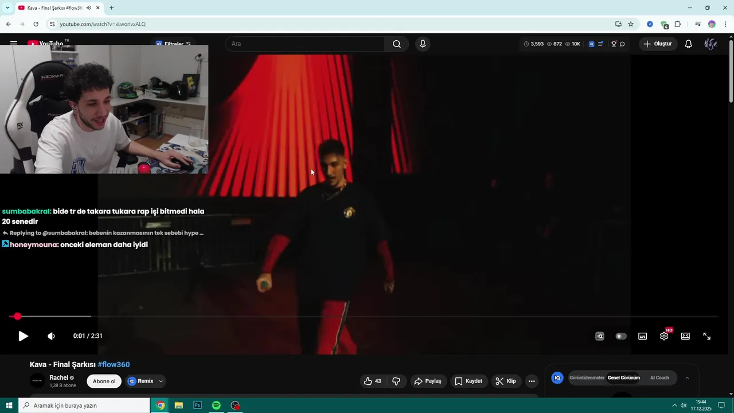Open Chrome profile avatar

(x=712, y=24)
